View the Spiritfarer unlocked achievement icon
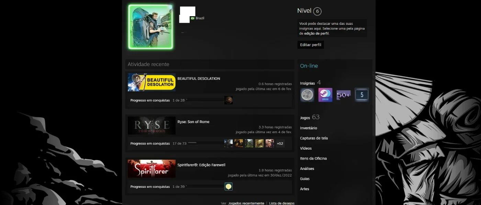This screenshot has width=481, height=205. click(228, 186)
